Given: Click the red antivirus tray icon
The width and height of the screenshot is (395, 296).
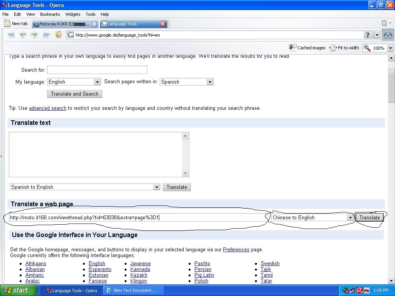Looking at the screenshot, I should [359, 291].
